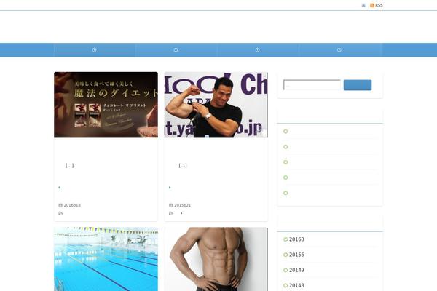Click the green bullet beside 20156
This screenshot has height=291, width=437.
tap(286, 255)
